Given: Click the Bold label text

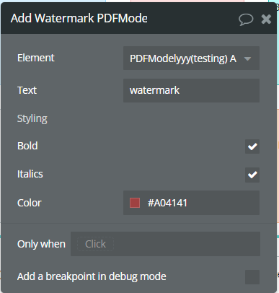Looking at the screenshot, I should 27,146.
